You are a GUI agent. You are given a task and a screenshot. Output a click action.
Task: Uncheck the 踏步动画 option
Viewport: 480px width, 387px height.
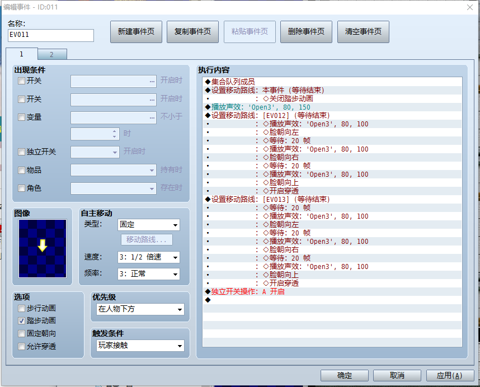[x=21, y=320]
